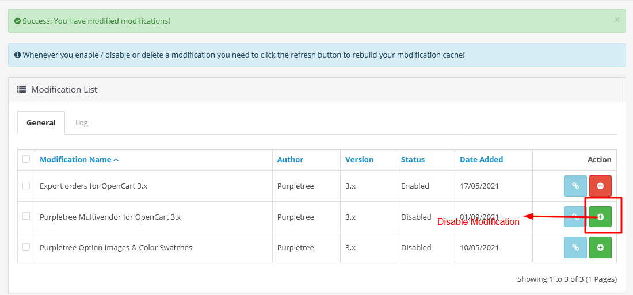Open link icon for Purpletree Multivendor row
Image resolution: width=633 pixels, height=295 pixels.
(x=575, y=217)
